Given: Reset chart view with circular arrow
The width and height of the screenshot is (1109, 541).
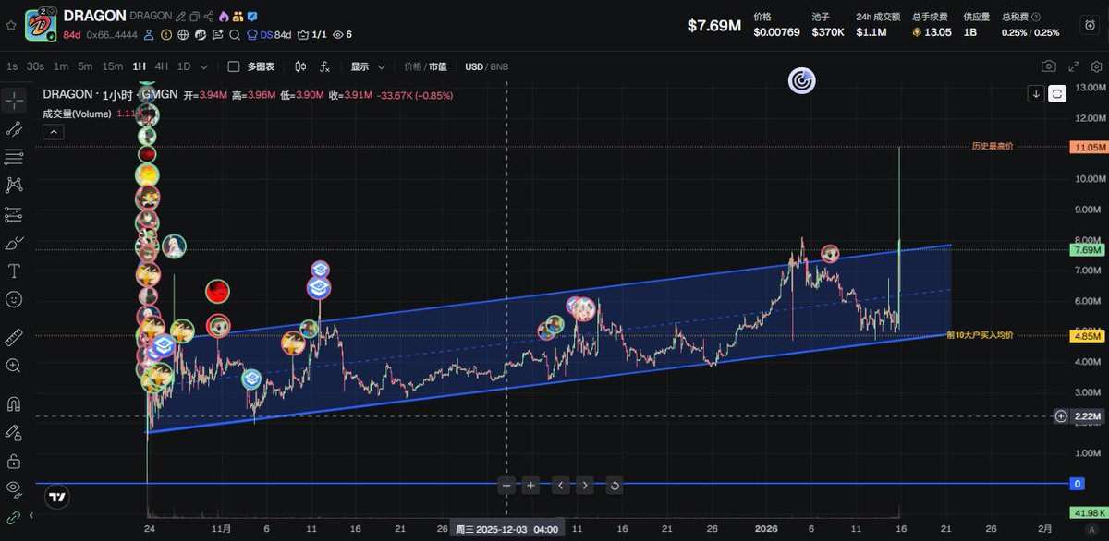Looking at the screenshot, I should 615,485.
